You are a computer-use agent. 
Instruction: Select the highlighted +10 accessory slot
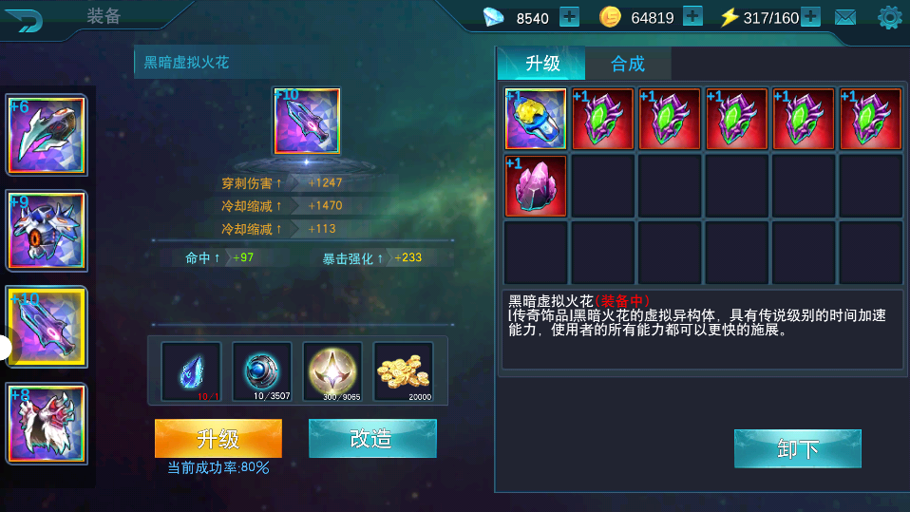tap(47, 328)
